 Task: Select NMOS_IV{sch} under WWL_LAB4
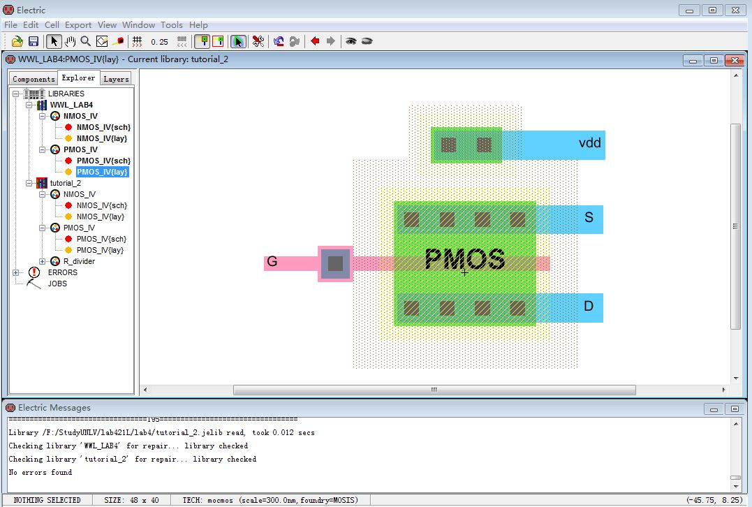pyautogui.click(x=103, y=127)
